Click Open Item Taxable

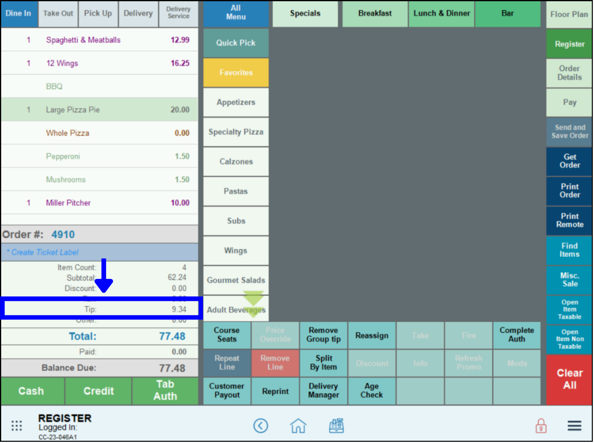(569, 310)
